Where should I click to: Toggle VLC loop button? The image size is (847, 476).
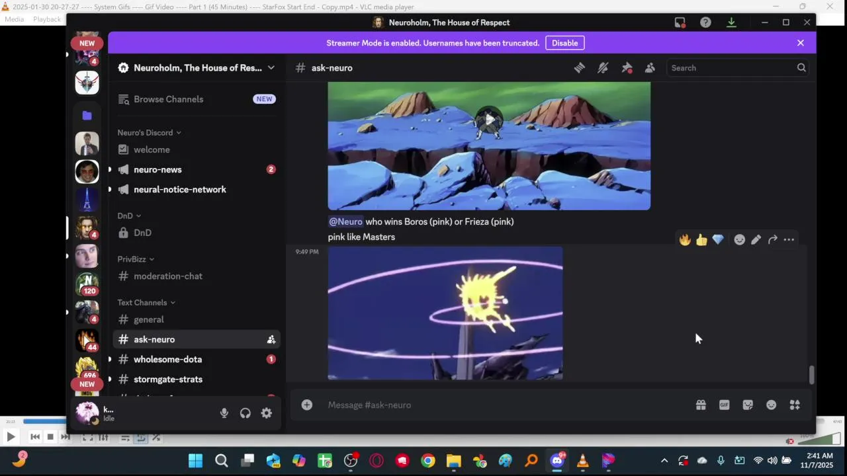tap(140, 437)
